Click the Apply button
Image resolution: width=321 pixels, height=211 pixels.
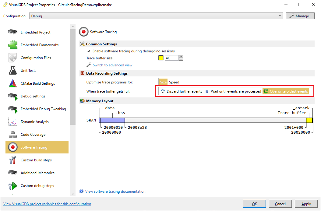pos(306,204)
